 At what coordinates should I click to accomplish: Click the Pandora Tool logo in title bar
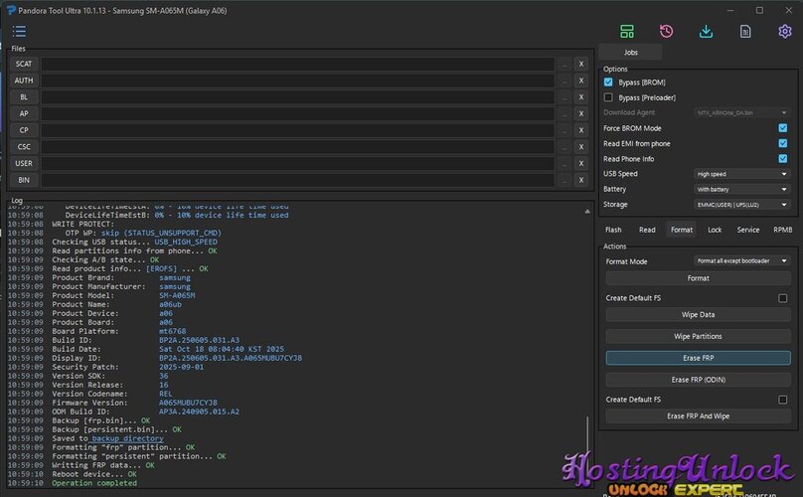coord(10,10)
